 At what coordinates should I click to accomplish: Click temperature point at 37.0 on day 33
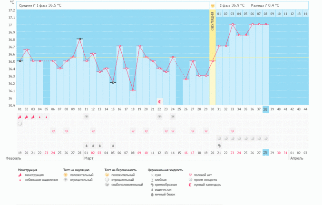[x=233, y=24]
